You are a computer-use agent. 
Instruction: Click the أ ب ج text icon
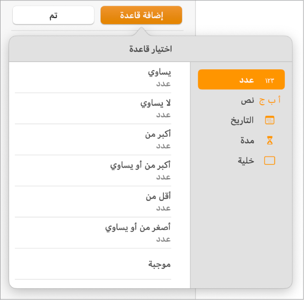click(x=270, y=100)
